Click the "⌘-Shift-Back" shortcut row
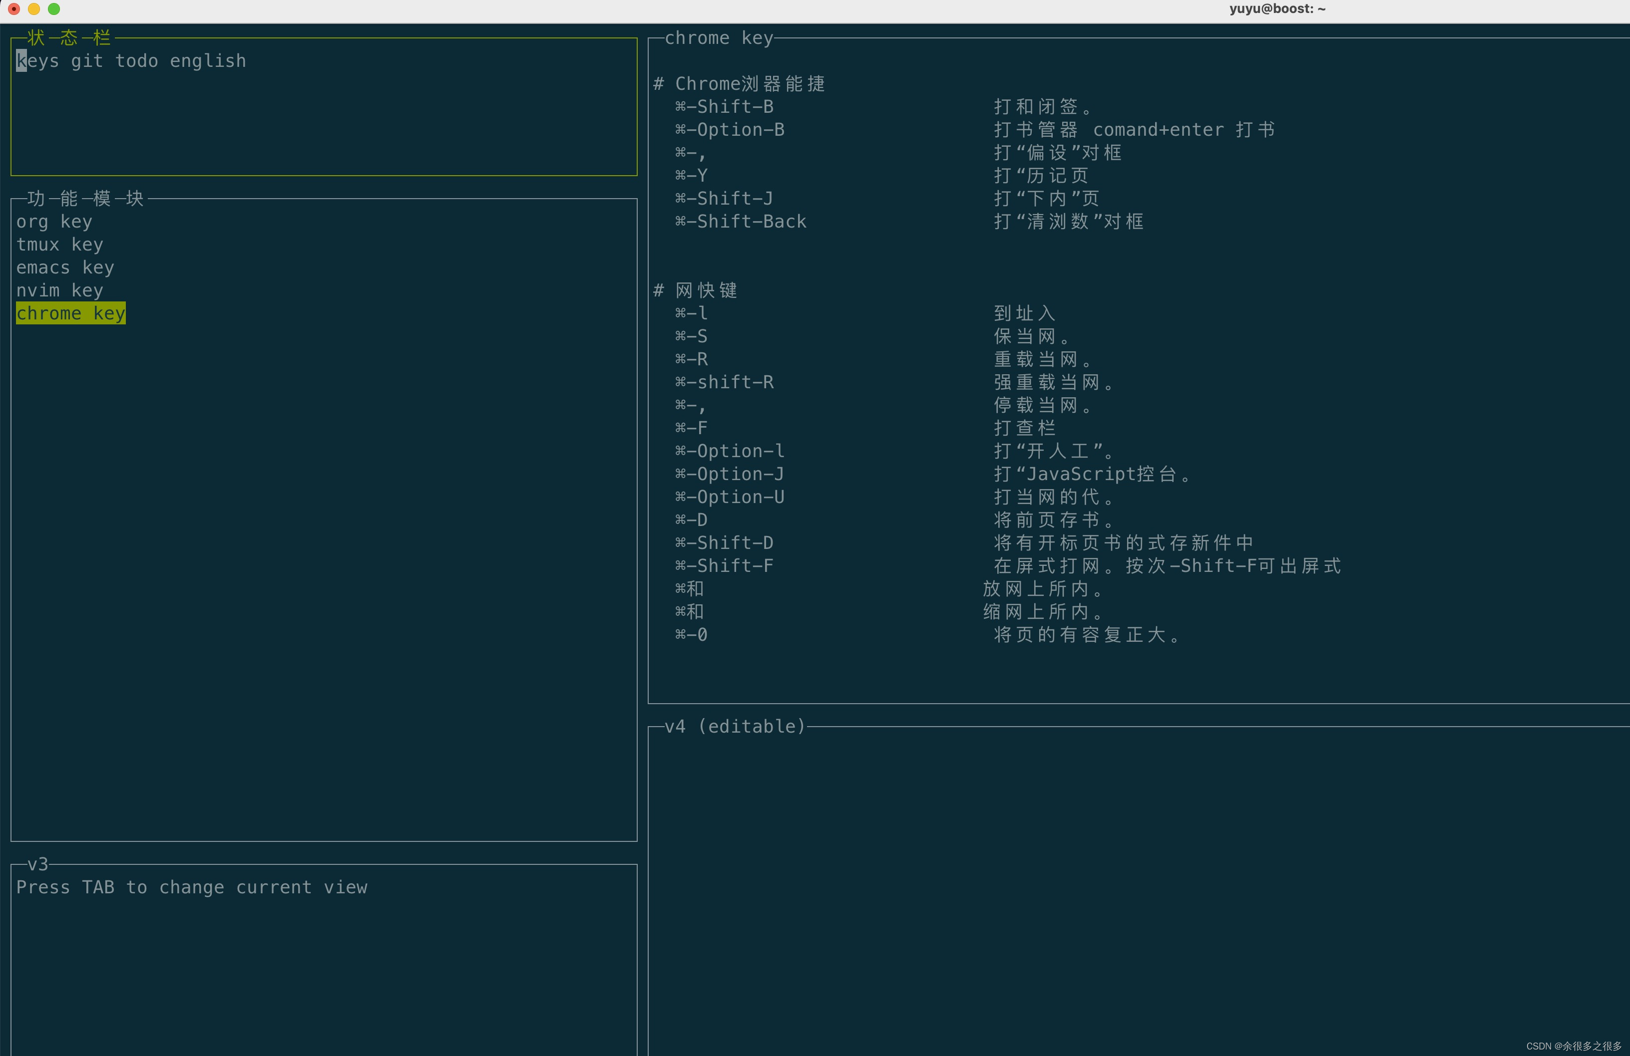The image size is (1630, 1056). pyautogui.click(x=909, y=222)
